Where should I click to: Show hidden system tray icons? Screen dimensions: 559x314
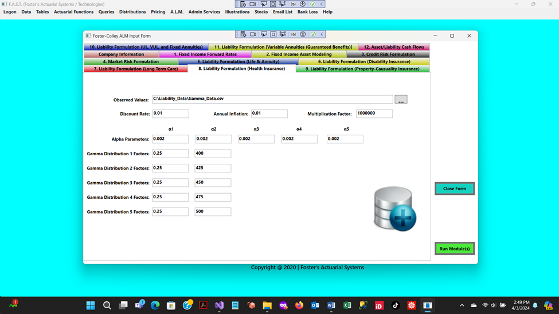click(x=462, y=305)
